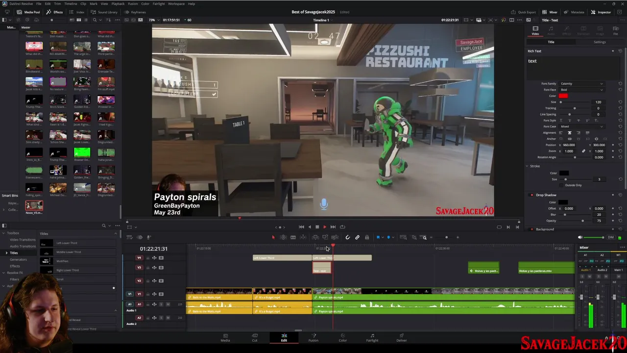The width and height of the screenshot is (627, 353).
Task: Toggle the position lock icon
Action: [367, 237]
